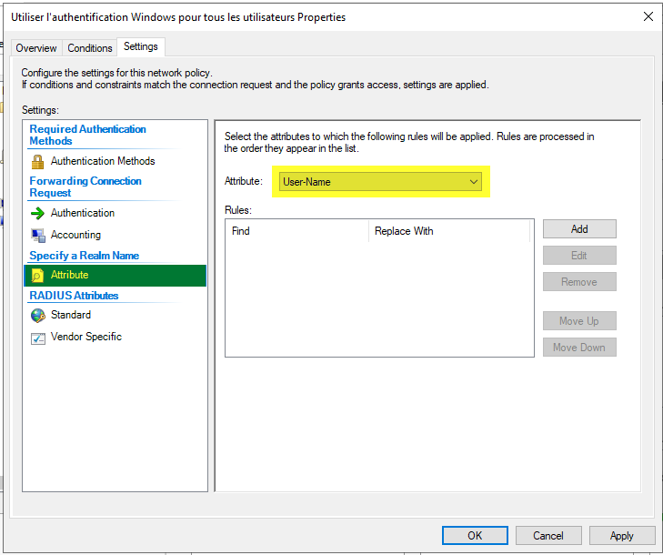The height and width of the screenshot is (555, 663).
Task: Click OK to confirm the policy
Action: (475, 536)
